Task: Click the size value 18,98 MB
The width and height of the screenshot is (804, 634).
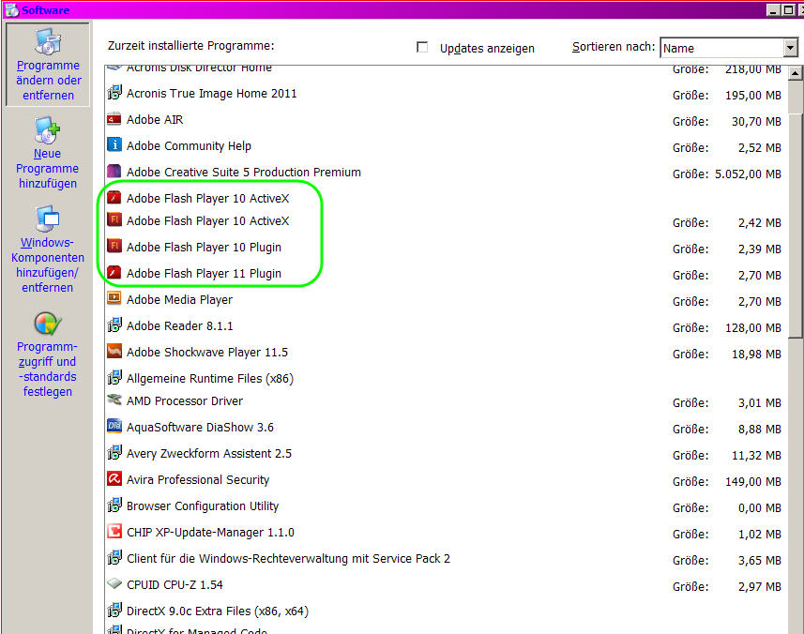Action: (756, 355)
